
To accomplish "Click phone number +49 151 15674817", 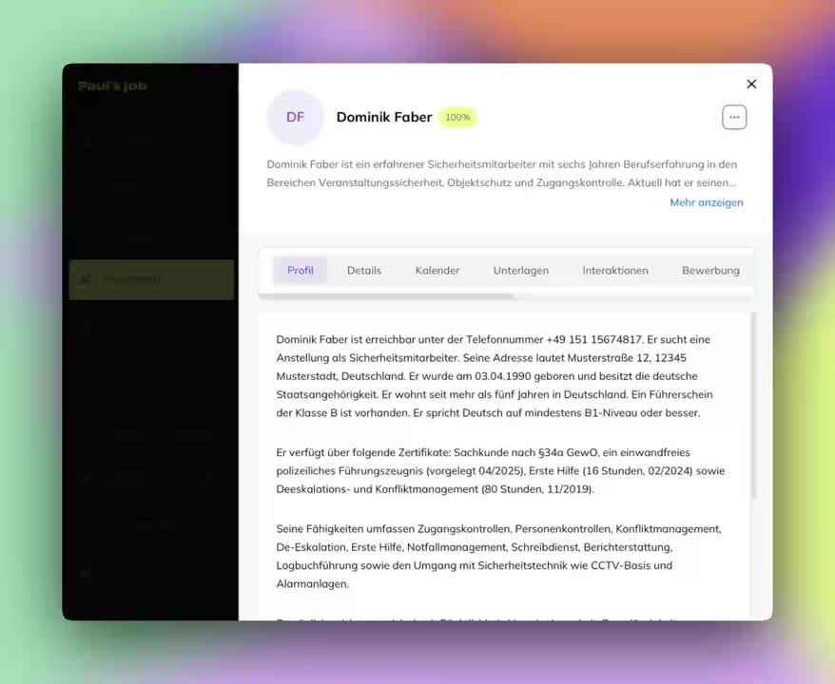I will 594,339.
